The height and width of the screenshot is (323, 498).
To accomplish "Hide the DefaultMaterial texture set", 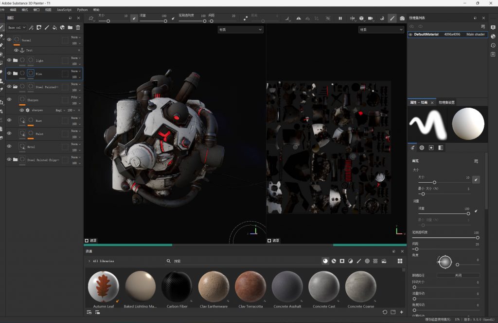I will click(x=410, y=35).
